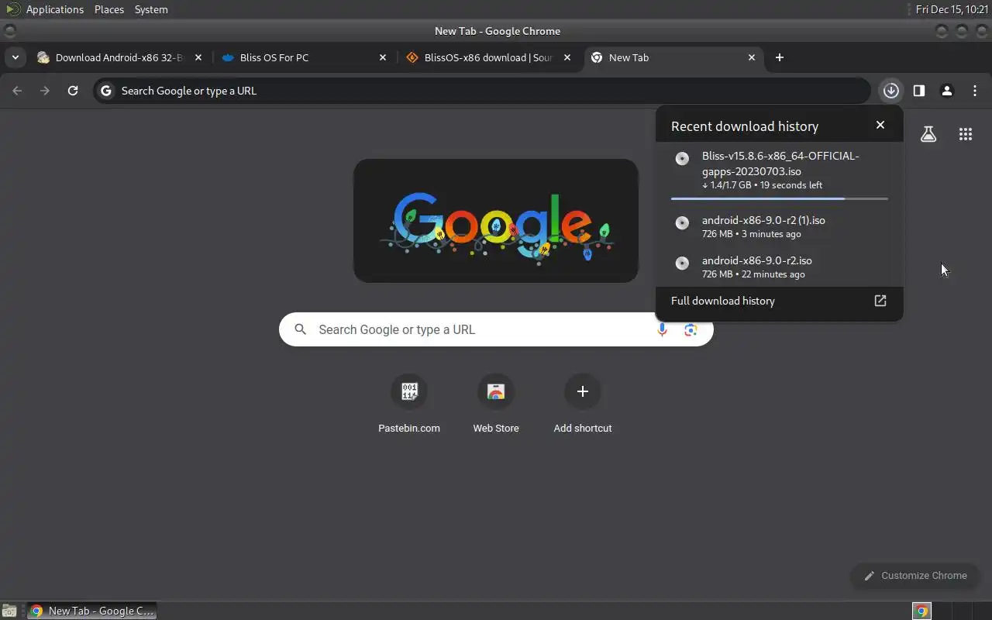The image size is (992, 620).
Task: Close the BlissOS-x86 download tab
Action: click(x=567, y=57)
